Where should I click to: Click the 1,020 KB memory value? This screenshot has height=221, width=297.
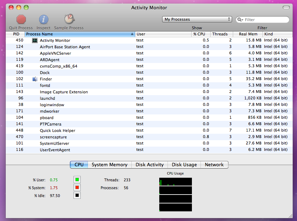coord(253,98)
